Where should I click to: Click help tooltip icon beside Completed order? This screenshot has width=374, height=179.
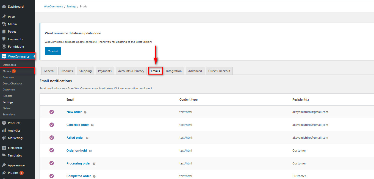pos(94,176)
